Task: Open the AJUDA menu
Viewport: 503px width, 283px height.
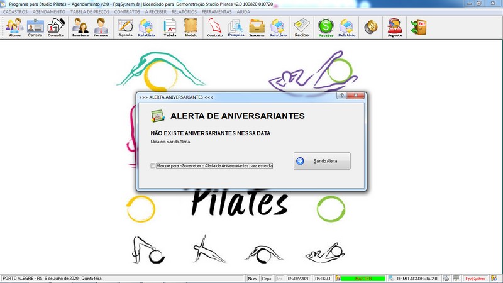Action: [x=243, y=11]
